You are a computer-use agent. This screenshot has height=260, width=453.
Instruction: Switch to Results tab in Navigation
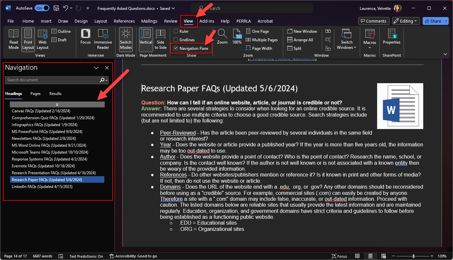pos(55,94)
